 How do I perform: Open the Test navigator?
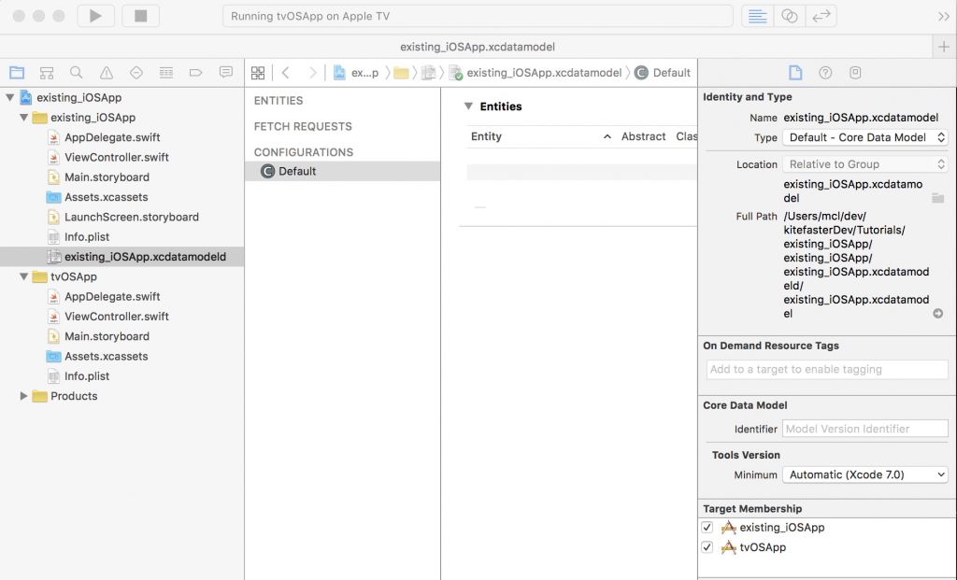coord(136,73)
